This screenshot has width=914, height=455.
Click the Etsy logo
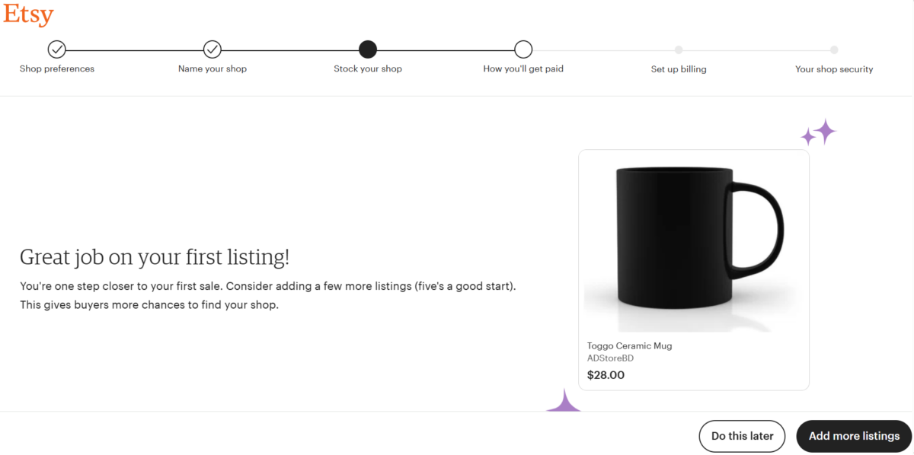point(28,15)
